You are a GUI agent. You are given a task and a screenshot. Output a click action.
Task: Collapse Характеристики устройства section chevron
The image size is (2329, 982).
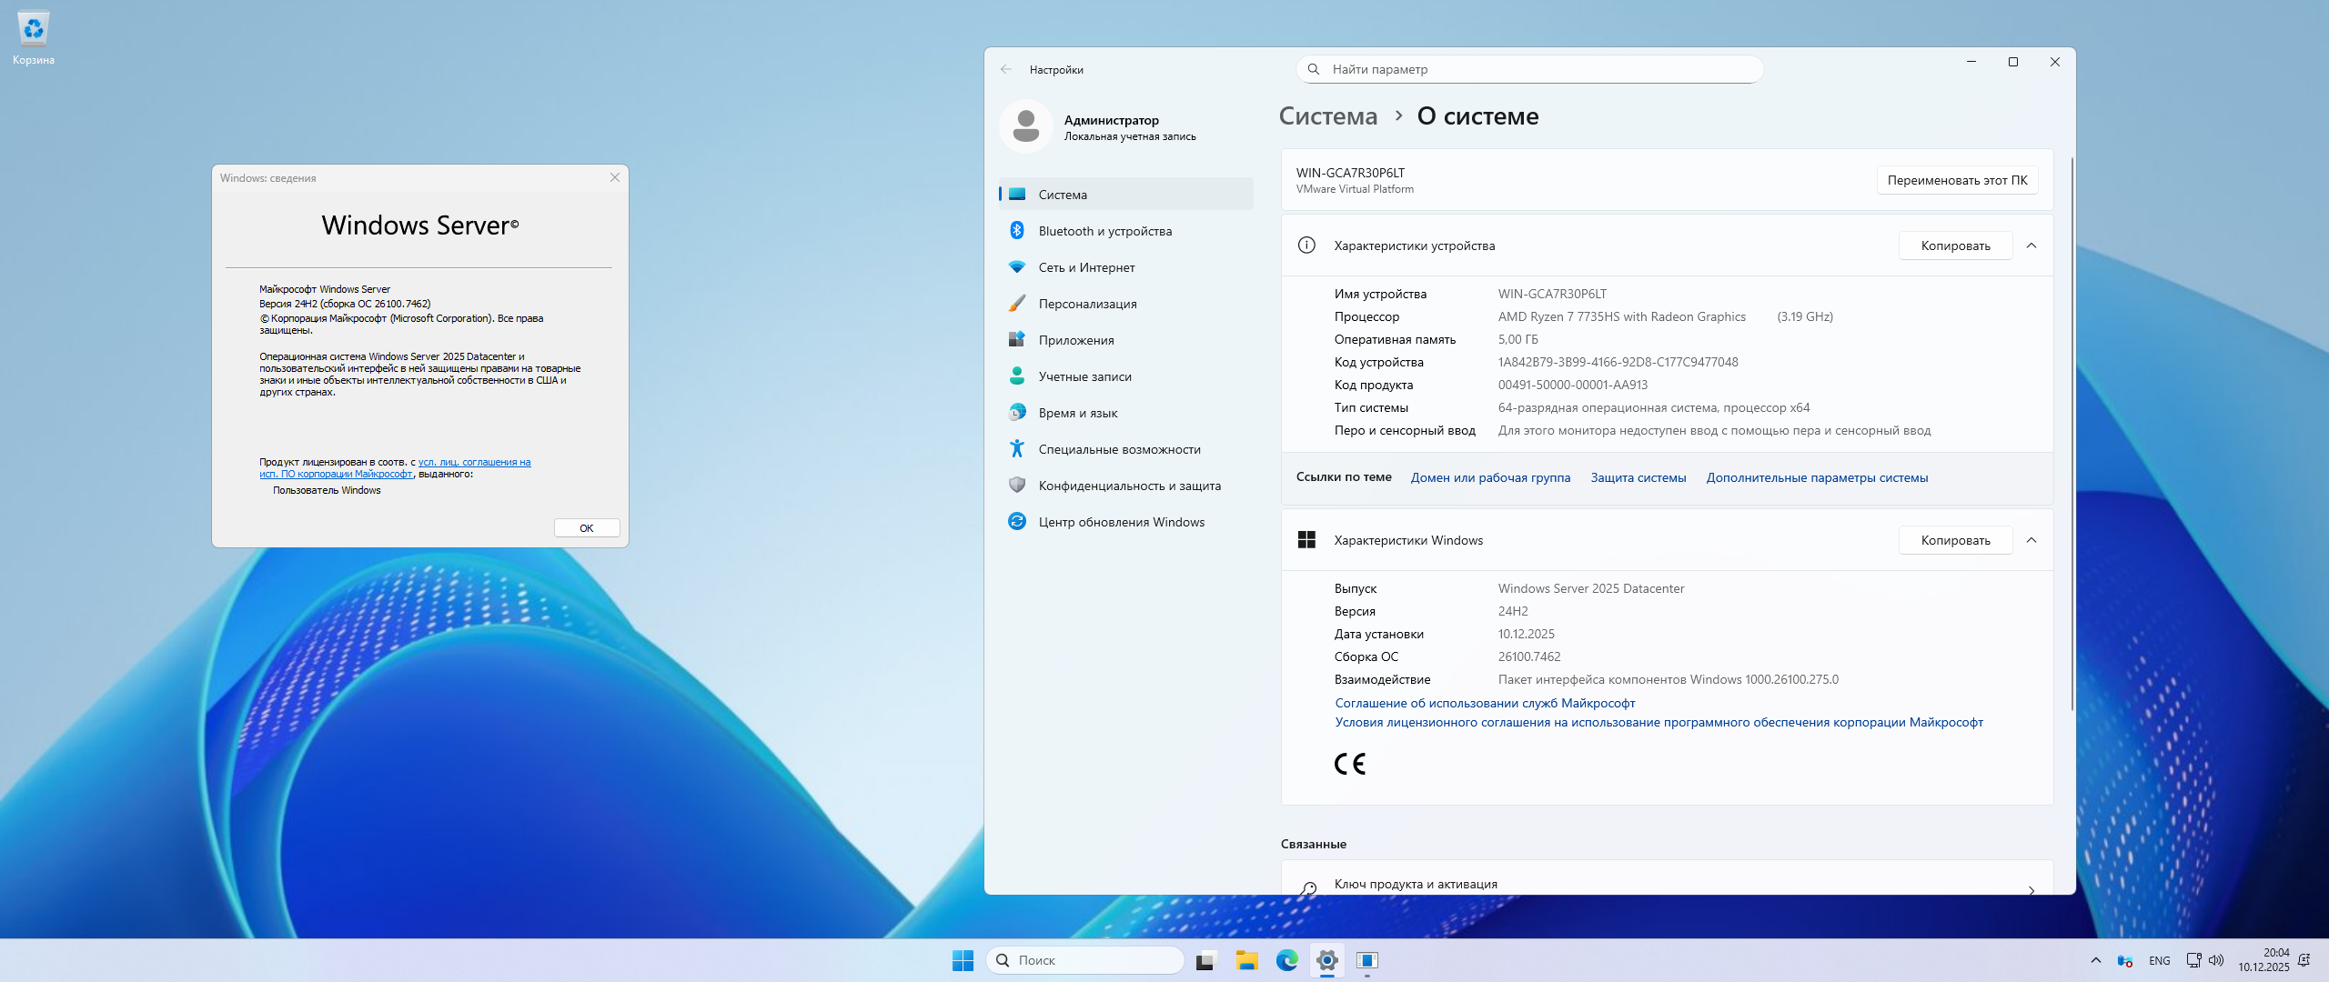[2032, 245]
